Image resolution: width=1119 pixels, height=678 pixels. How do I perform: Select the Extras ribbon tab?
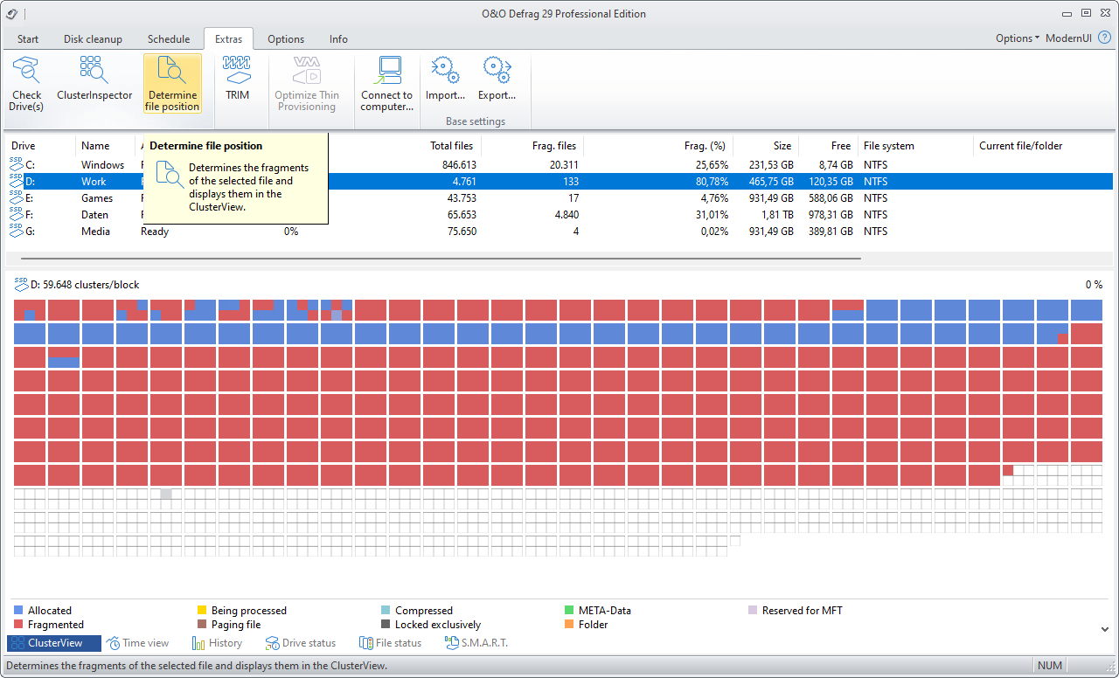coord(229,39)
